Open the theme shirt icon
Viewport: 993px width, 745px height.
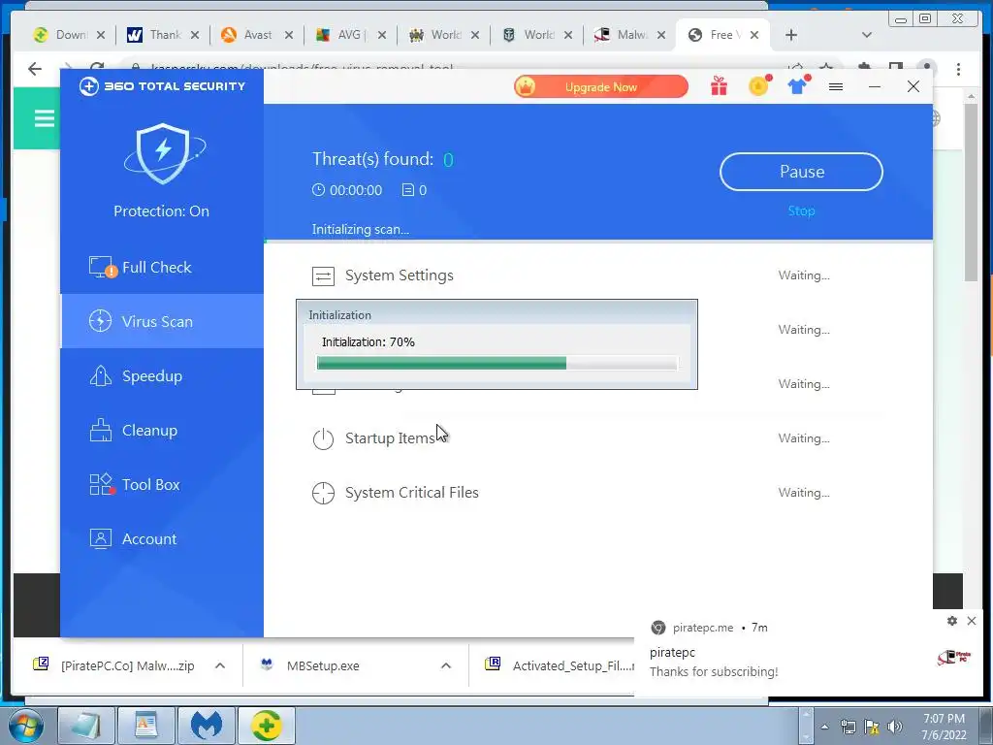(x=798, y=85)
